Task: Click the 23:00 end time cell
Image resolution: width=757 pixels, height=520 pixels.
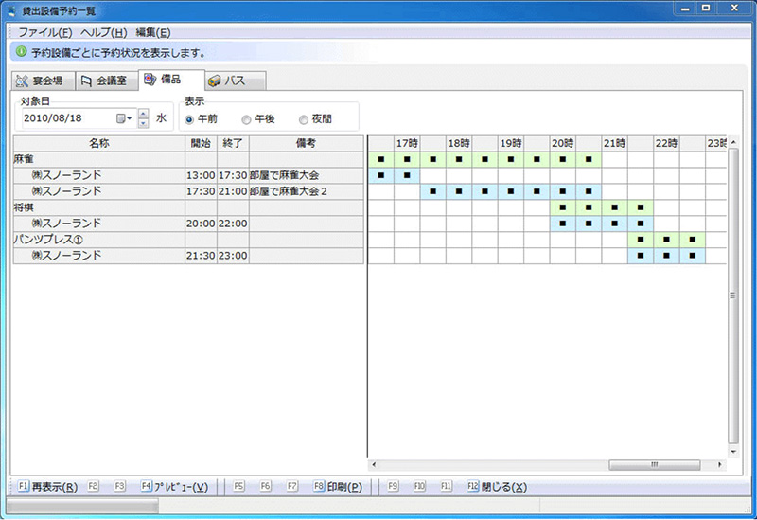Action: pos(233,256)
